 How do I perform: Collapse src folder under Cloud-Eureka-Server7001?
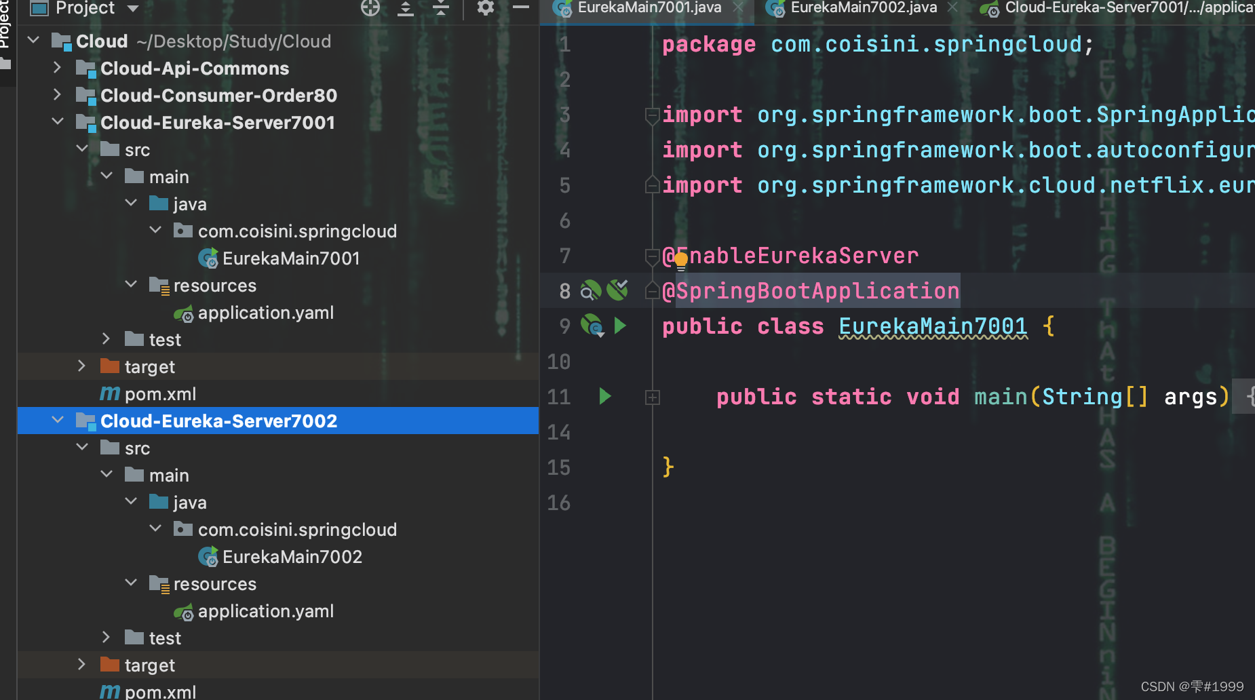[x=82, y=149]
